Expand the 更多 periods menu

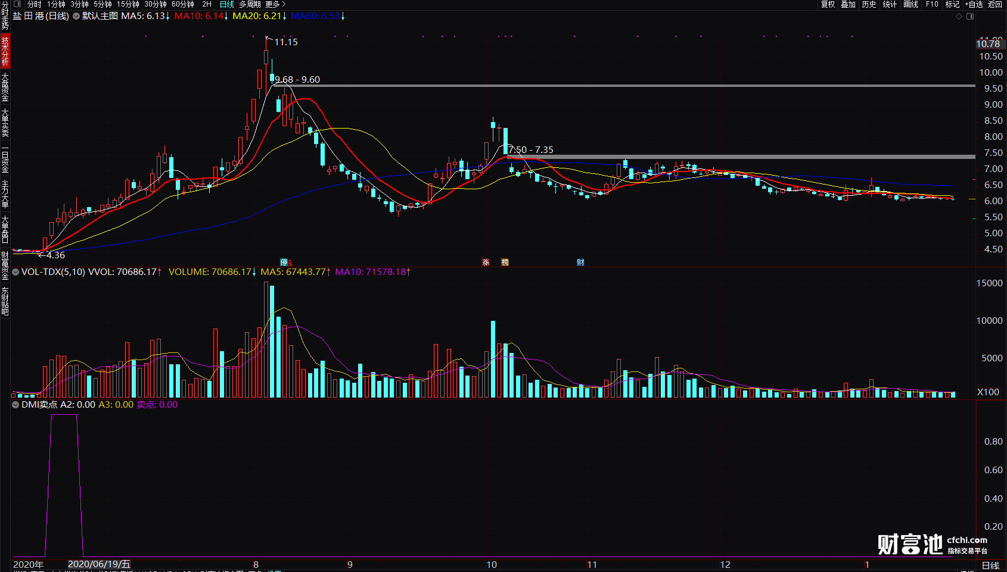point(276,4)
